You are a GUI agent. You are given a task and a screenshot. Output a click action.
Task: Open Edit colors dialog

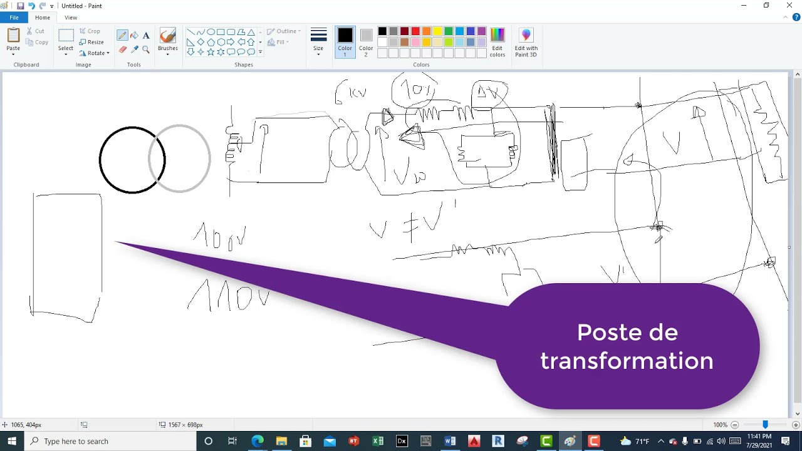[497, 43]
